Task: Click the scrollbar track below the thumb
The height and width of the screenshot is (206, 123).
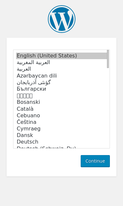Action: coord(108,108)
